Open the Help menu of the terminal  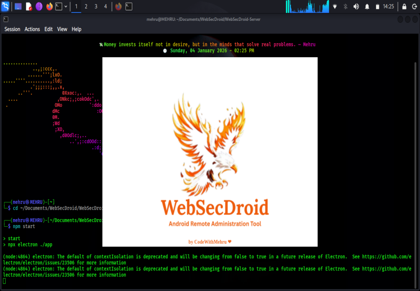pyautogui.click(x=76, y=29)
